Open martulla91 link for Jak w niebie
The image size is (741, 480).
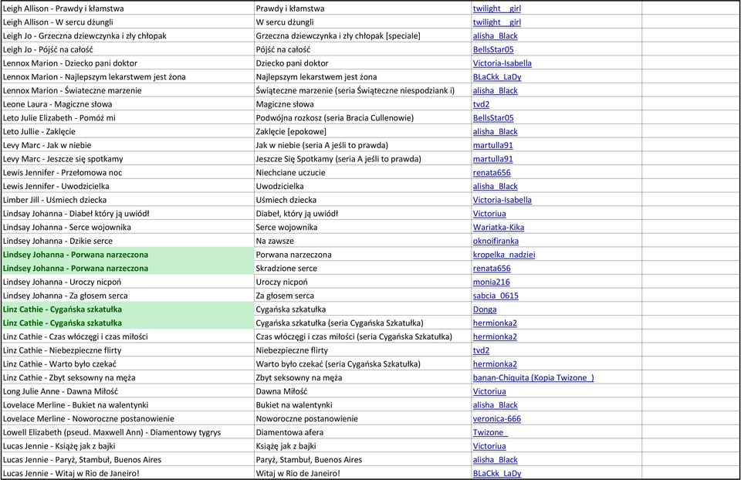coord(493,146)
